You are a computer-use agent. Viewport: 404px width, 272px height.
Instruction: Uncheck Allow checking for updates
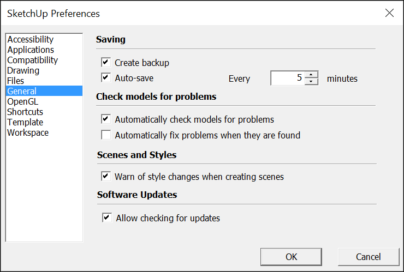pyautogui.click(x=107, y=217)
